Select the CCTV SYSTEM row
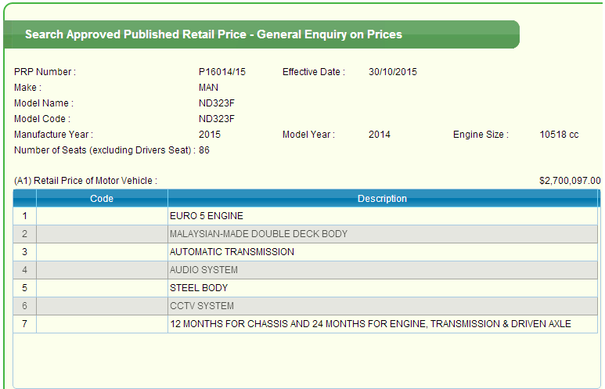The height and width of the screenshot is (389, 605). pyautogui.click(x=202, y=306)
